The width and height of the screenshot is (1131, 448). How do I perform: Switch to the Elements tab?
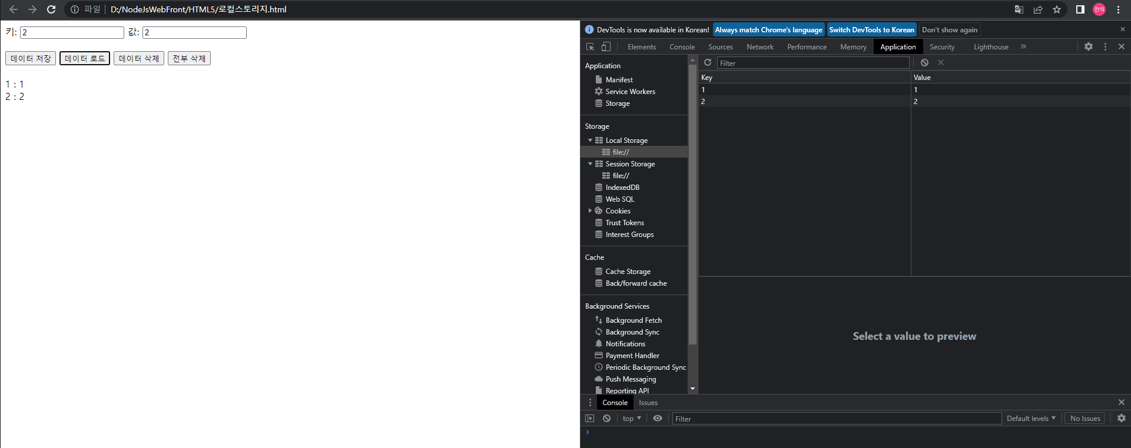click(642, 47)
